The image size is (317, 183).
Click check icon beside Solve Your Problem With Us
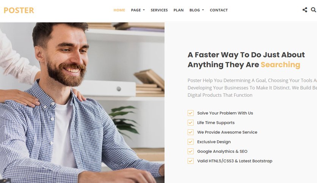click(x=190, y=113)
